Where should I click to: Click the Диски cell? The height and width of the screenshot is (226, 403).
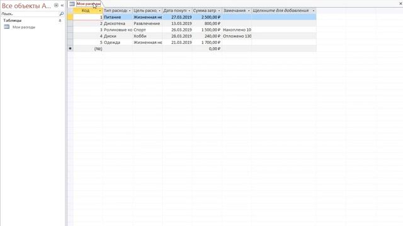(x=118, y=36)
